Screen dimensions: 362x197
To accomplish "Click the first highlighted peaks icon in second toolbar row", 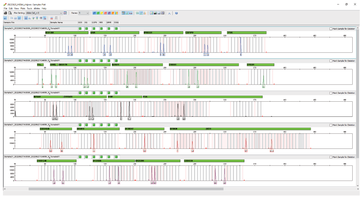I will pos(5,18).
